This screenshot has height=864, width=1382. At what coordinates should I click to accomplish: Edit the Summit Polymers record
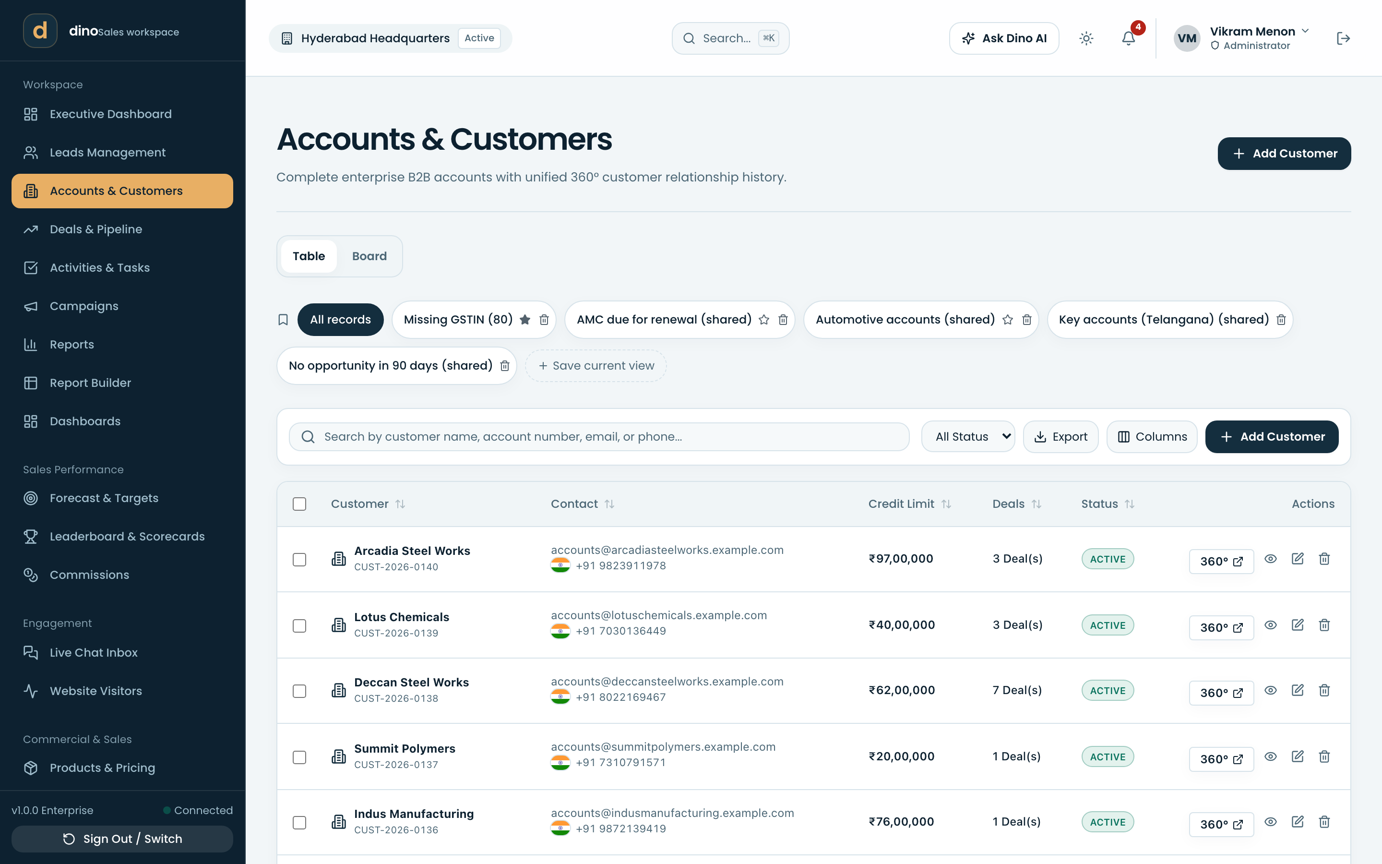[1298, 756]
